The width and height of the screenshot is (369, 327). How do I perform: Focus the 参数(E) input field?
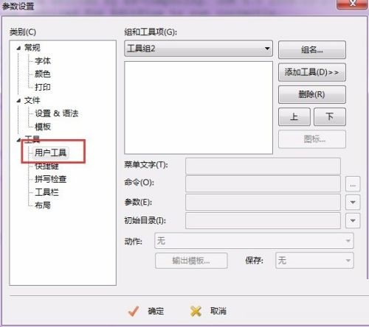coord(263,202)
